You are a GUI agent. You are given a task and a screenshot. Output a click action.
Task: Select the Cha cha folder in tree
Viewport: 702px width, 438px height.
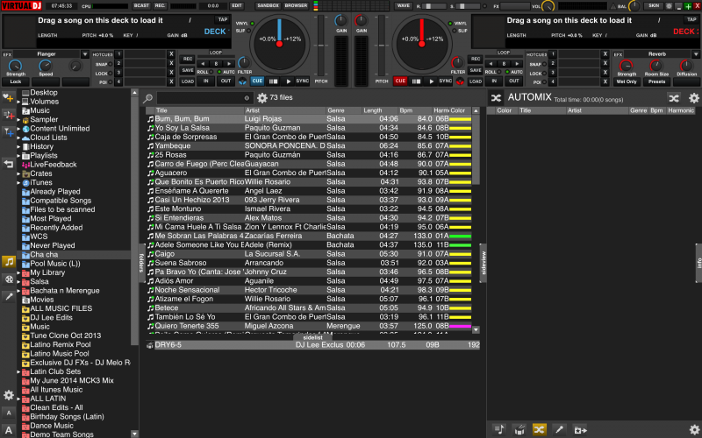coord(44,254)
